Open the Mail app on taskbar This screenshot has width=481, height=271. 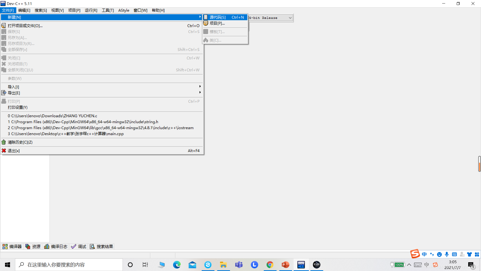coord(192,265)
